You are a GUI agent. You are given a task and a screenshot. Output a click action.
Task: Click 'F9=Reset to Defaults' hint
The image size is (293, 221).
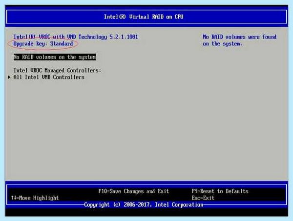pyautogui.click(x=220, y=191)
